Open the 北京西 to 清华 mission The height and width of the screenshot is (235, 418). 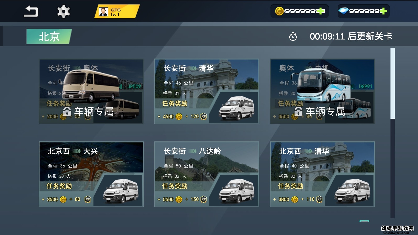[x=323, y=174]
